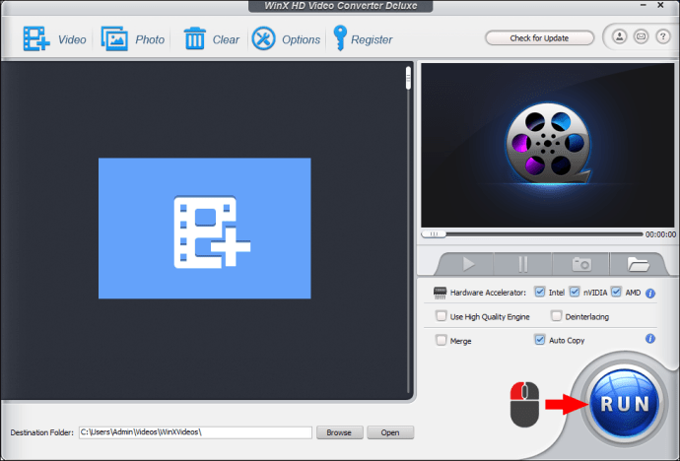Open the help question mark icon
The height and width of the screenshot is (461, 680).
(x=662, y=36)
